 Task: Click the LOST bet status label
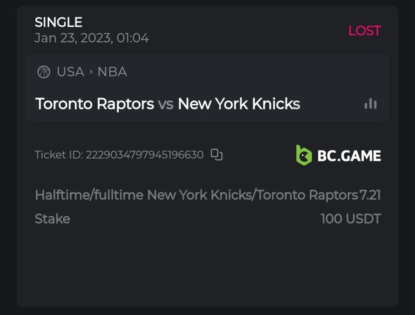[x=364, y=31]
